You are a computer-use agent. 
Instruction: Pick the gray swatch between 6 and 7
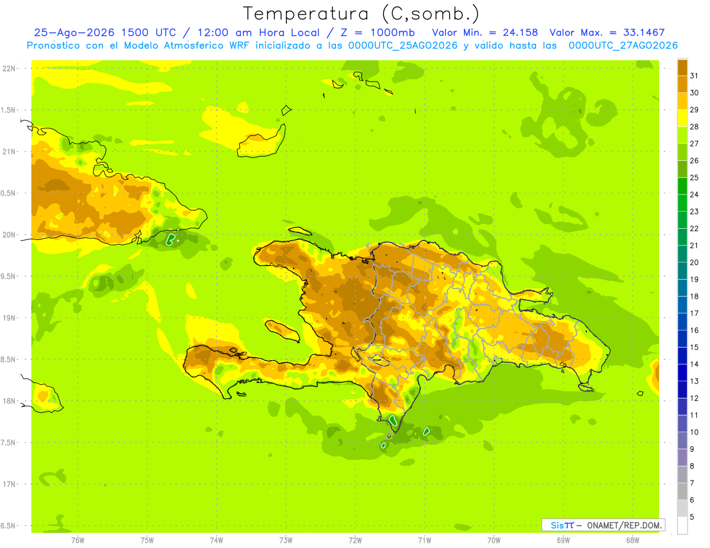[x=682, y=491]
